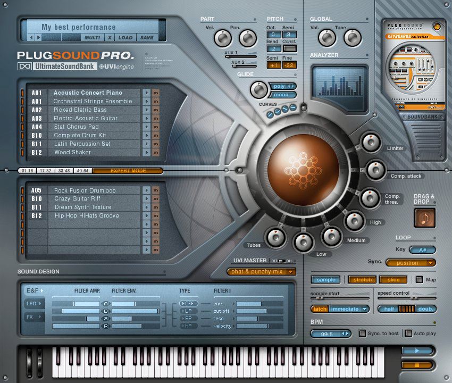
Task: Enable the Auto play checkbox
Action: [x=408, y=334]
